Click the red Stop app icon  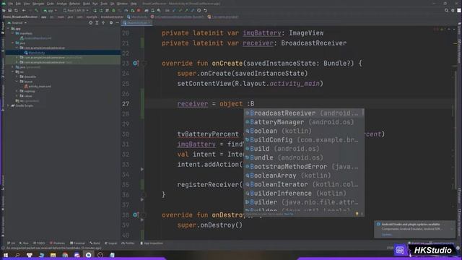pos(139,10)
